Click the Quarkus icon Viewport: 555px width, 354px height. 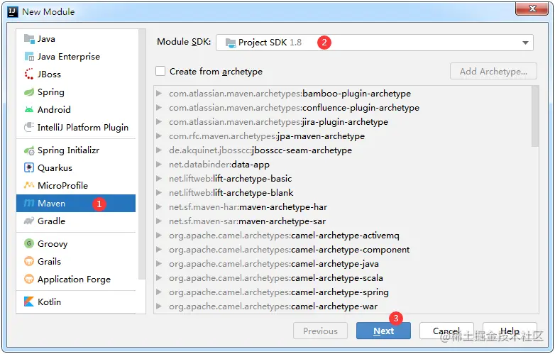coord(29,167)
